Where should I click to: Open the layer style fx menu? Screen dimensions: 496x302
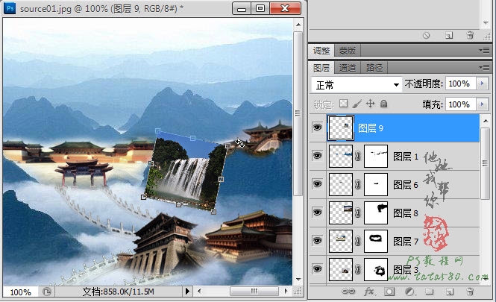[369, 292]
